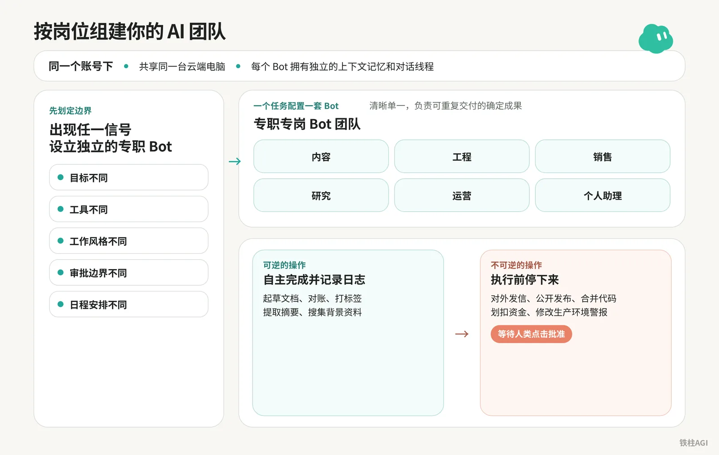Click the heading 设立独立的专职 Bot

[111, 146]
